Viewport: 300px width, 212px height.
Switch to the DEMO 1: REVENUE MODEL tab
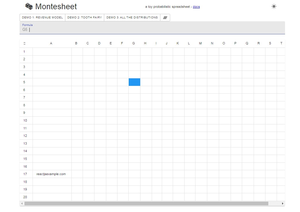tap(42, 18)
